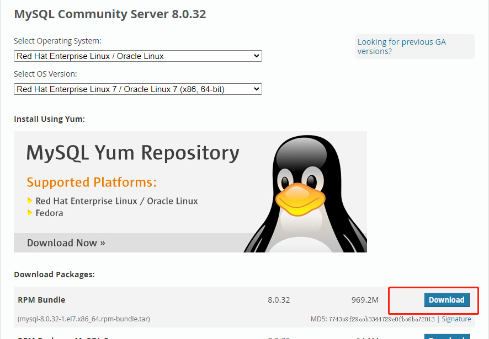Image resolution: width=489 pixels, height=339 pixels.
Task: Click Looking for previous GA versions link
Action: pos(401,46)
